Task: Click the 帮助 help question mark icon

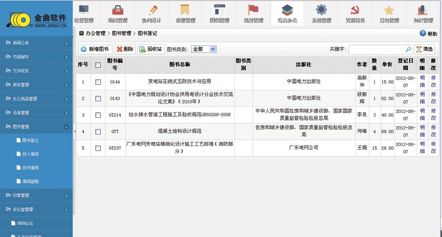Action: point(423,34)
